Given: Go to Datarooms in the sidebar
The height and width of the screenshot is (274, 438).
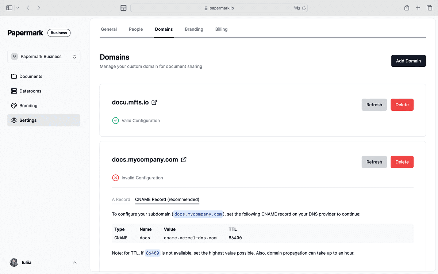Looking at the screenshot, I should (x=30, y=91).
